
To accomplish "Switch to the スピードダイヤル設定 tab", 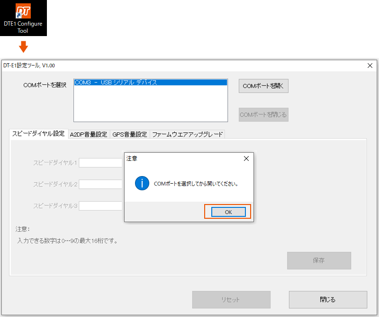I will (38, 134).
